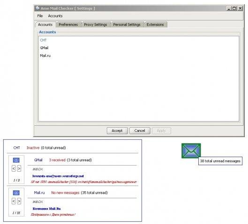Close the Settings window
The height and width of the screenshot is (224, 248).
pyautogui.click(x=240, y=8)
